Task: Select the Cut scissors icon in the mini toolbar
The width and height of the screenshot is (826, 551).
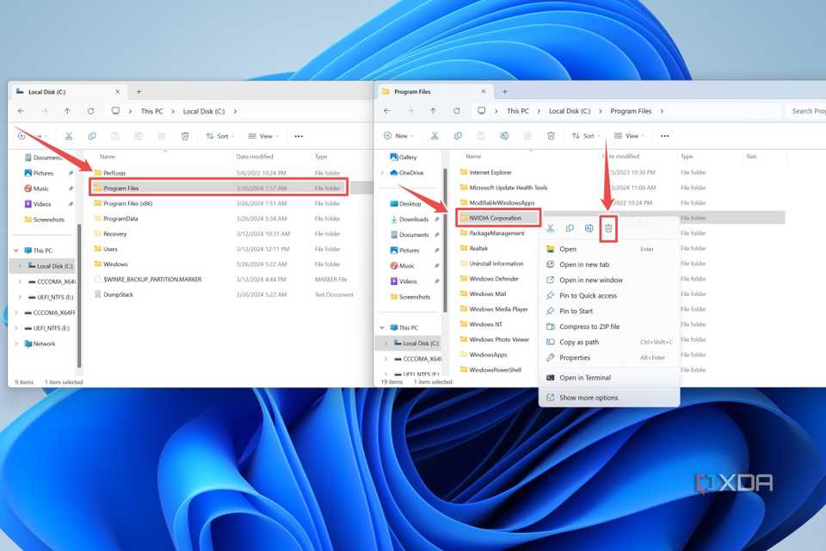Action: [551, 228]
